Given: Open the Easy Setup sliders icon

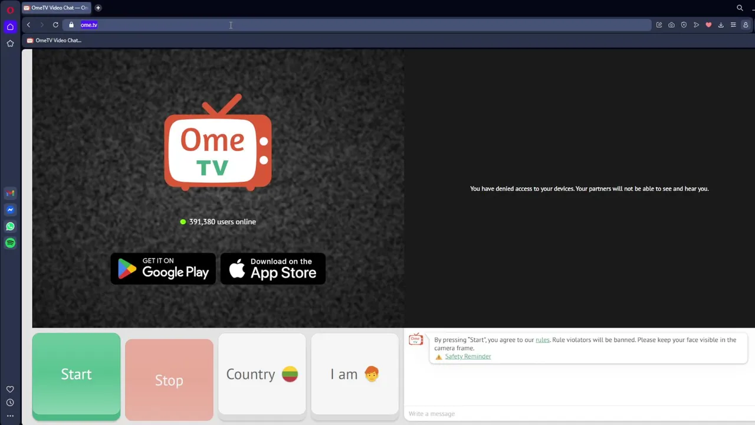Looking at the screenshot, I should (x=733, y=25).
